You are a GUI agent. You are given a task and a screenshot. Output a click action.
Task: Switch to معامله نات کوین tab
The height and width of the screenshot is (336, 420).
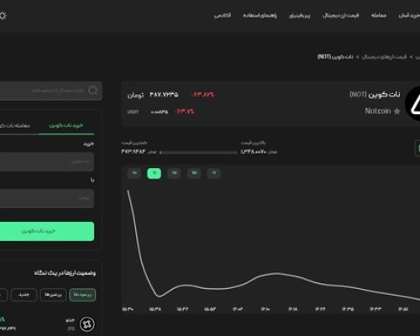(x=15, y=125)
